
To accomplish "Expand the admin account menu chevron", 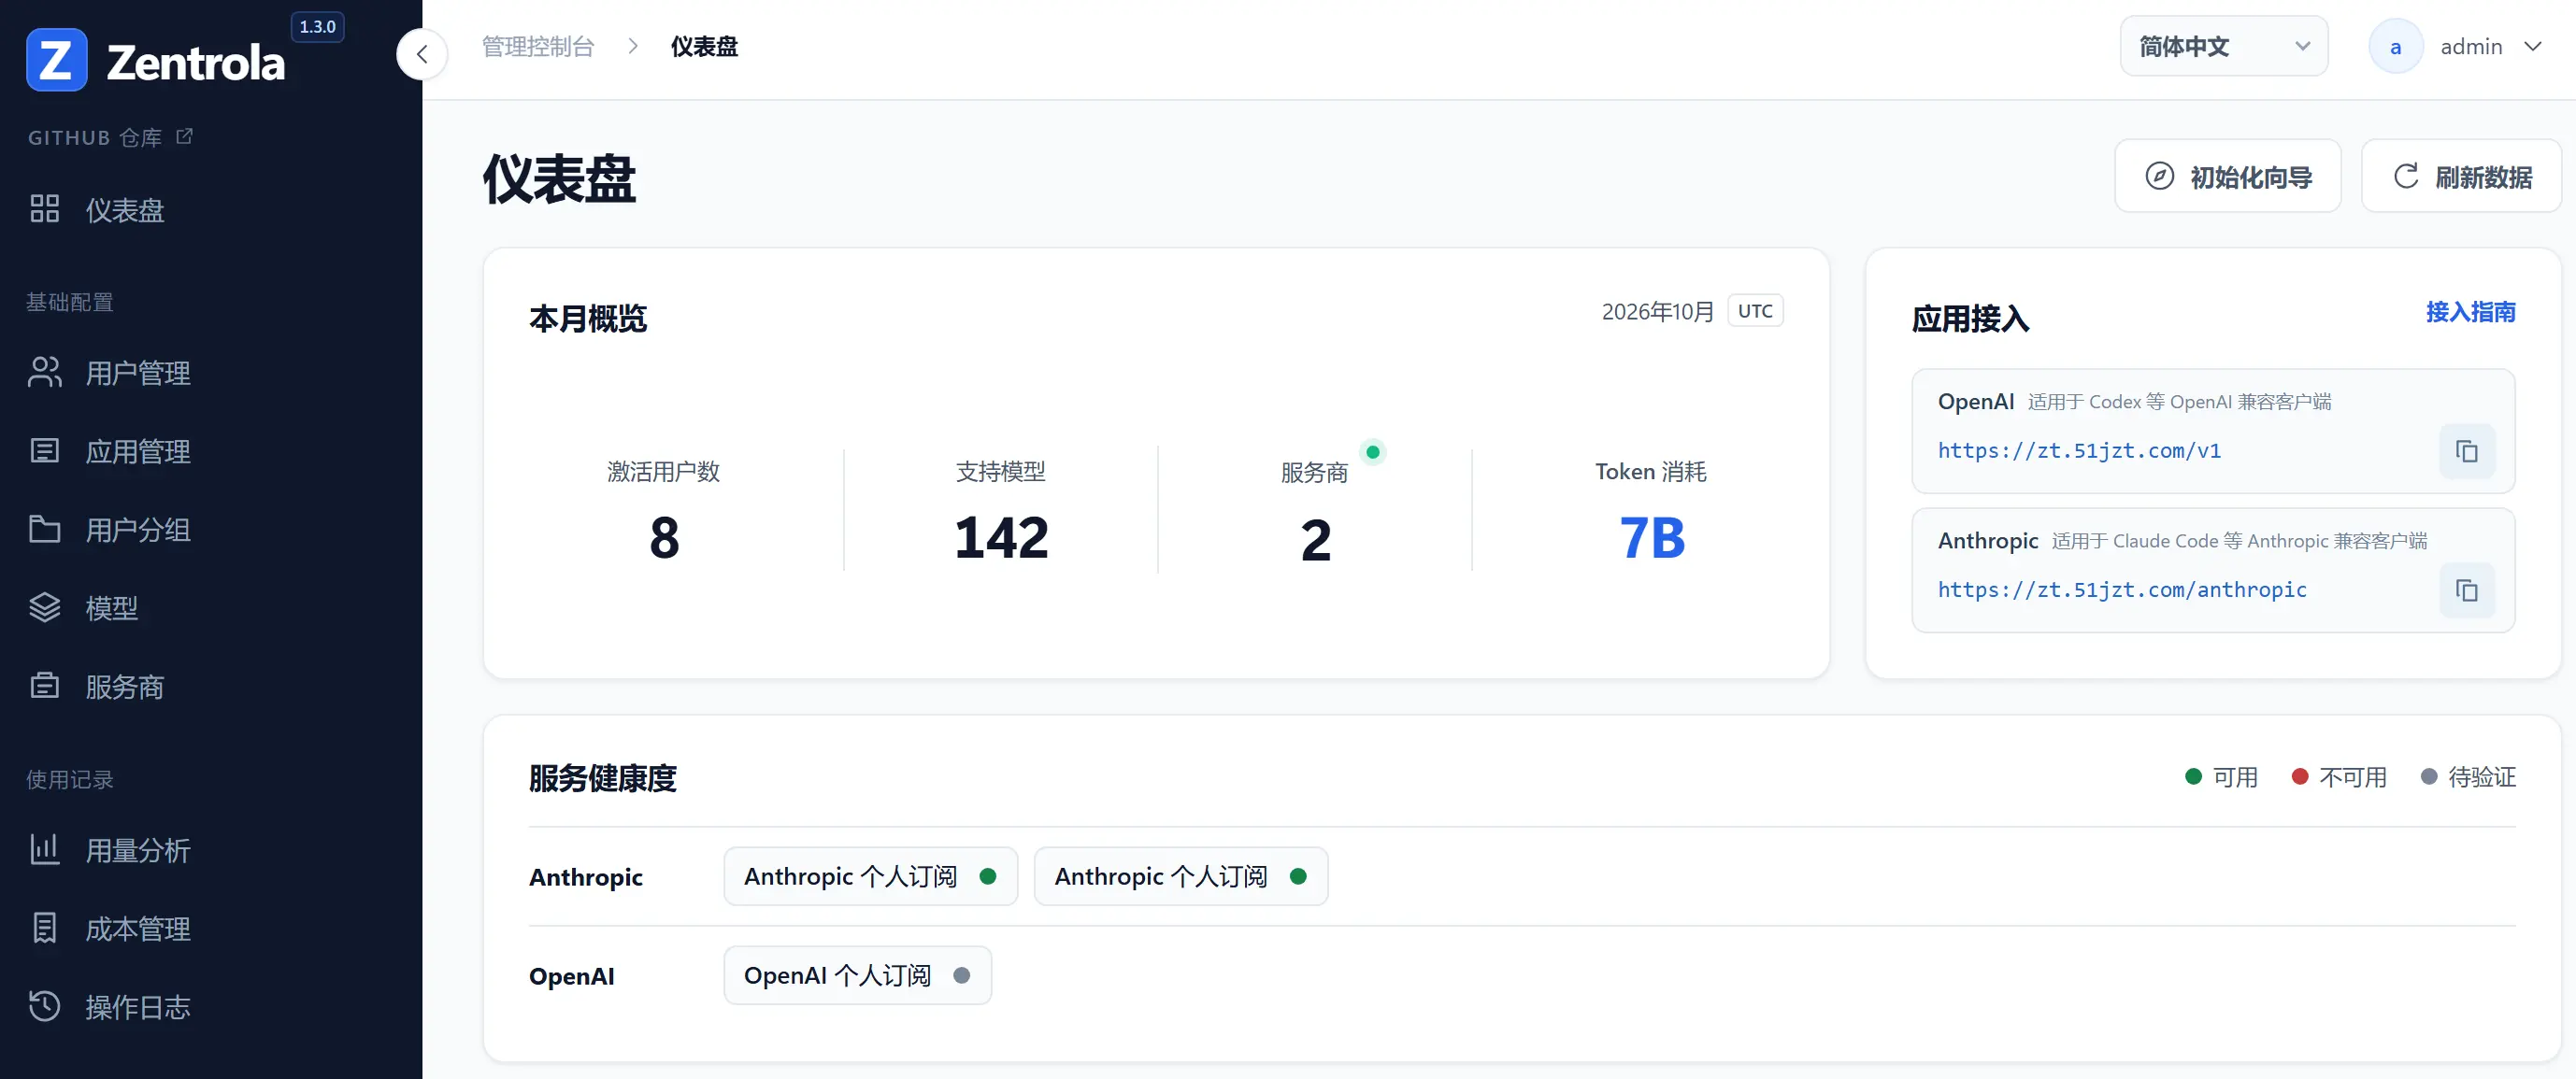I will 2533,46.
